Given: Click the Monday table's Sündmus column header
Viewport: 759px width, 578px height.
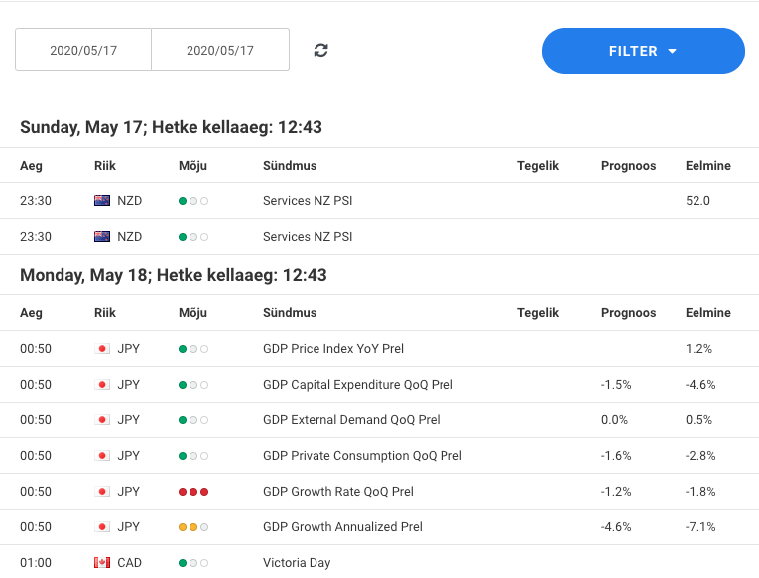Looking at the screenshot, I should (x=290, y=313).
